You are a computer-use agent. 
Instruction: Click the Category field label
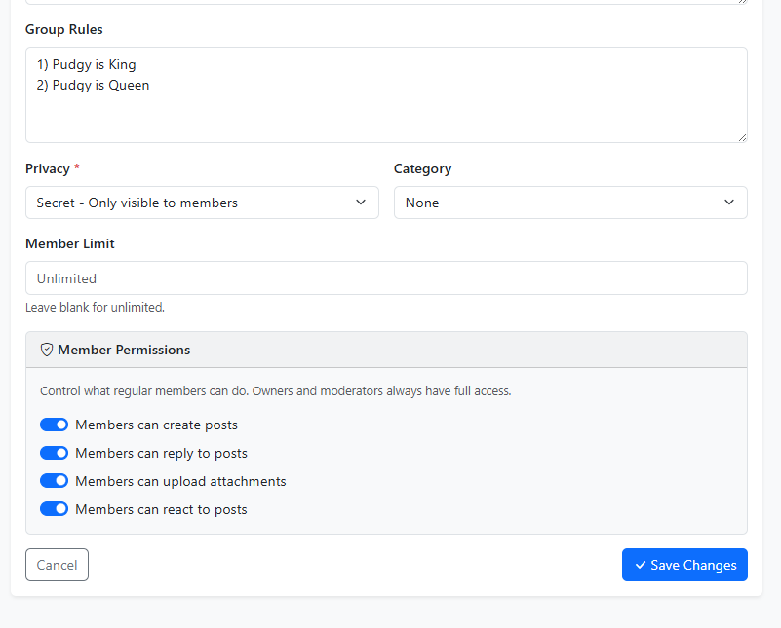click(422, 168)
